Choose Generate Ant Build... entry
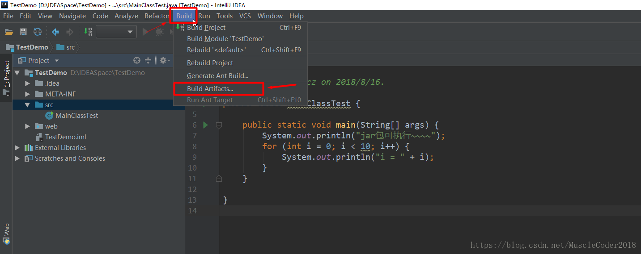Image resolution: width=641 pixels, height=254 pixels. [240, 76]
